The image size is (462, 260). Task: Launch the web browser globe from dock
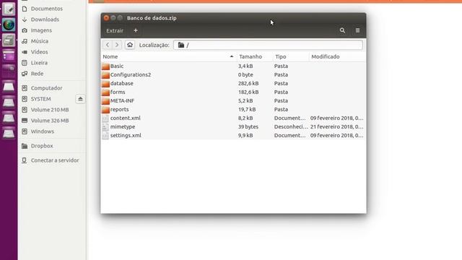coord(9,25)
